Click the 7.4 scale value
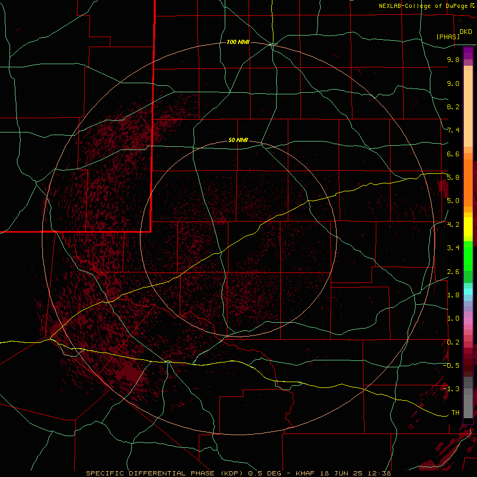The image size is (477, 477). point(453,130)
